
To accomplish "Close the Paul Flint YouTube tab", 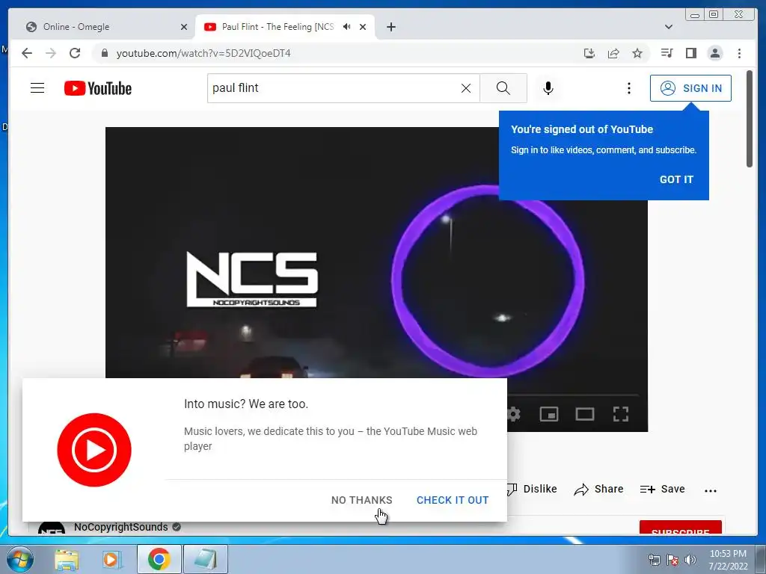I will [363, 27].
